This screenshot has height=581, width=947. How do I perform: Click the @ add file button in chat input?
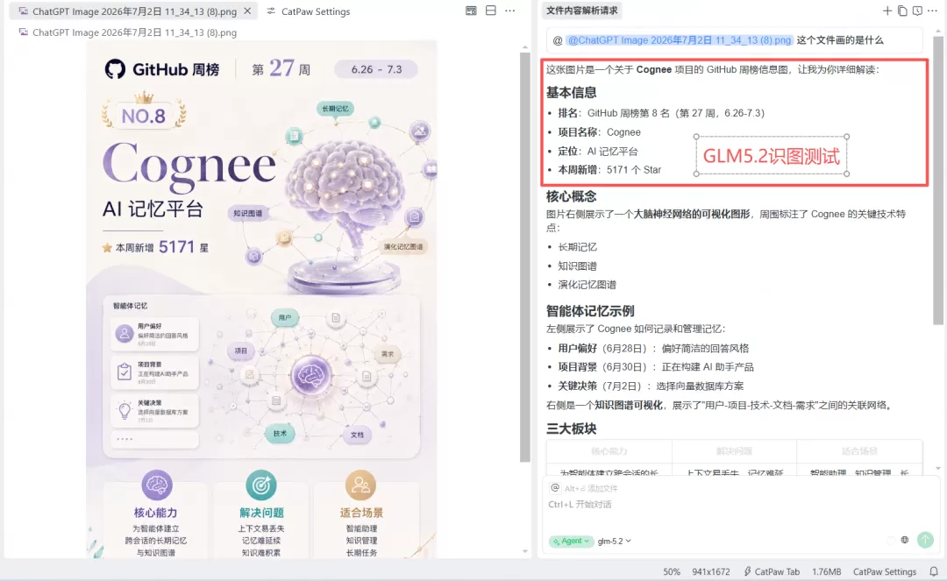554,488
